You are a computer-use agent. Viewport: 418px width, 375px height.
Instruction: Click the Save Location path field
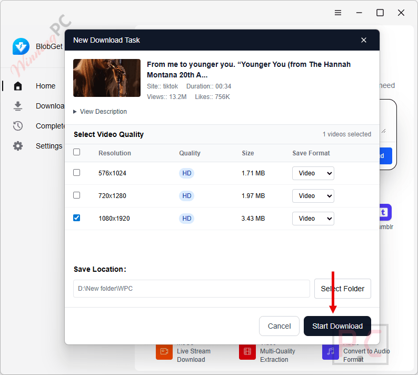click(x=192, y=289)
